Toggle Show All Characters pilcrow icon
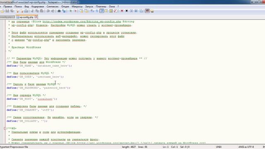The image size is (265, 149). [x=97, y=11]
